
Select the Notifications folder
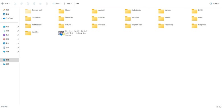pyautogui.click(x=33, y=26)
